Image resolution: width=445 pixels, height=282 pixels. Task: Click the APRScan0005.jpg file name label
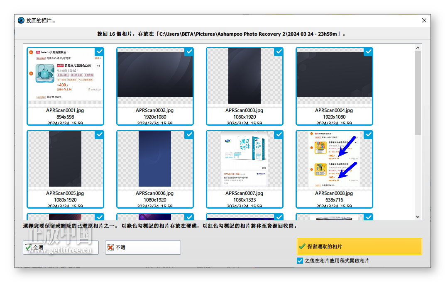pos(65,193)
